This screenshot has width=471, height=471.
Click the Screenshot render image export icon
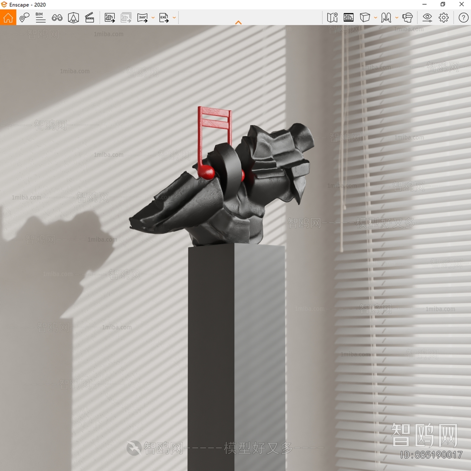coord(110,18)
